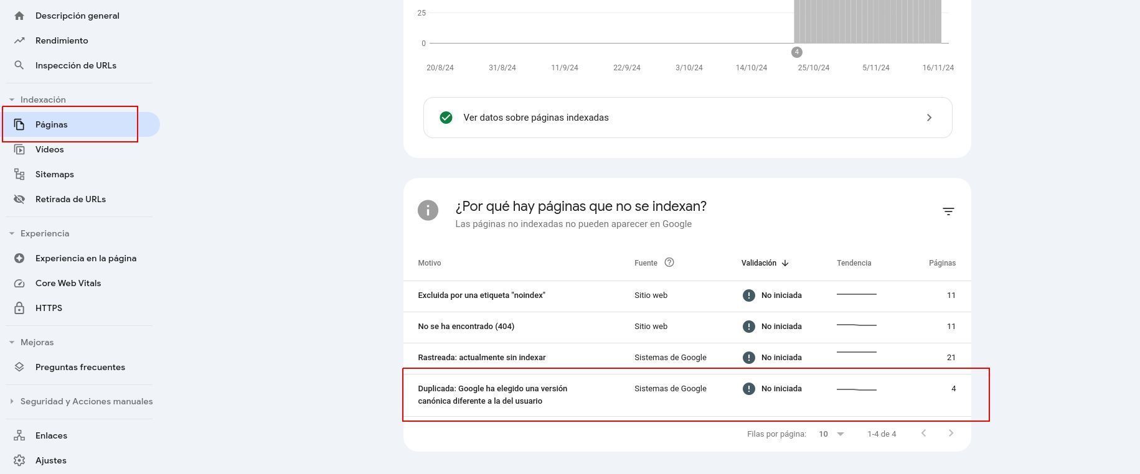Open Rendimiento in the sidebar
Screen dimensions: 1140x474
click(x=62, y=40)
